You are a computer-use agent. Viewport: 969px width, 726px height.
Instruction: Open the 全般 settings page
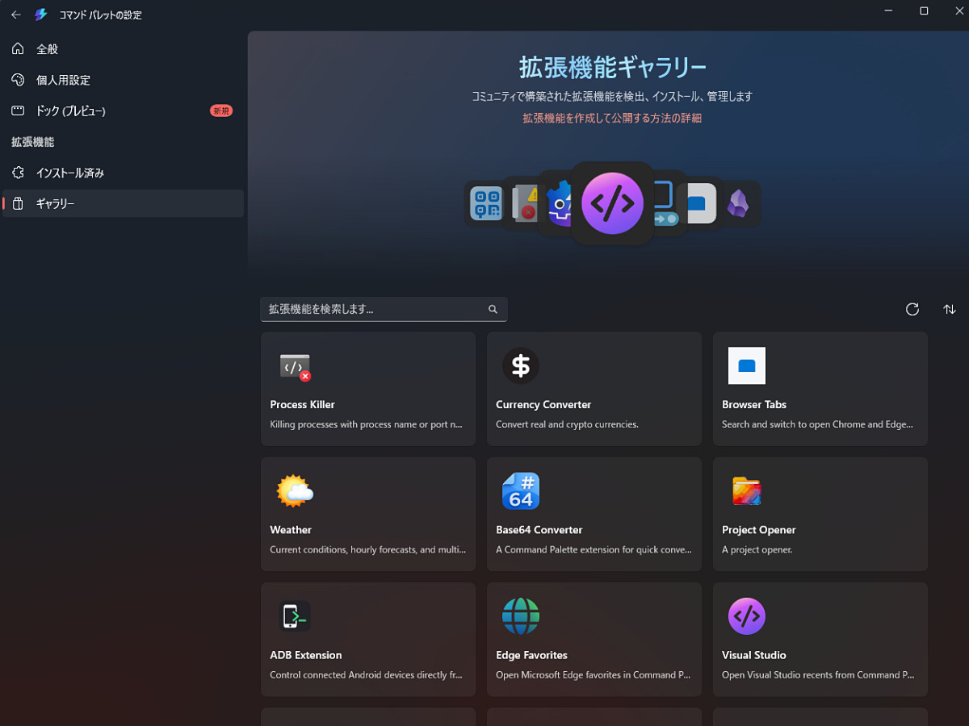coord(123,49)
